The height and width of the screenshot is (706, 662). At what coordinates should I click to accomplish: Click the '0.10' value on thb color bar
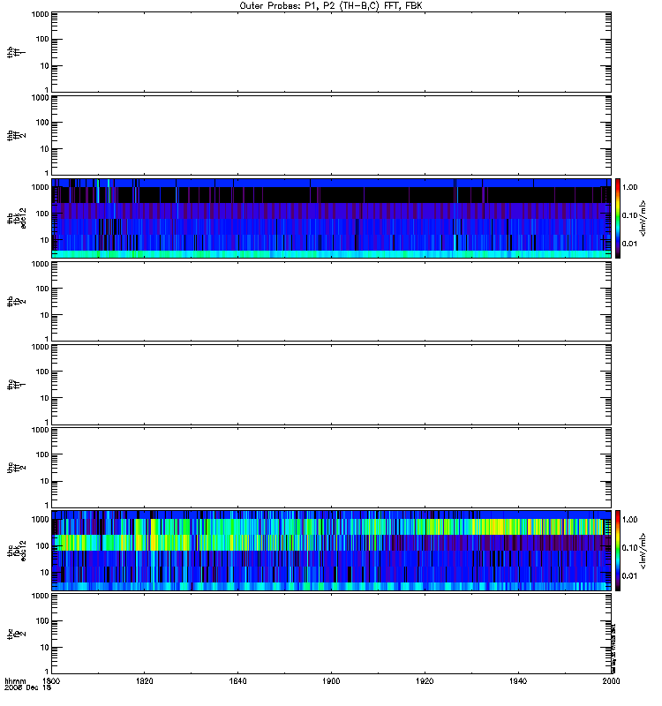coord(629,215)
